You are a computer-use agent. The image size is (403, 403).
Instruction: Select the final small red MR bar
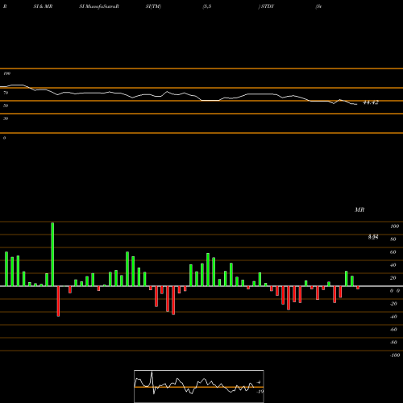358,288
